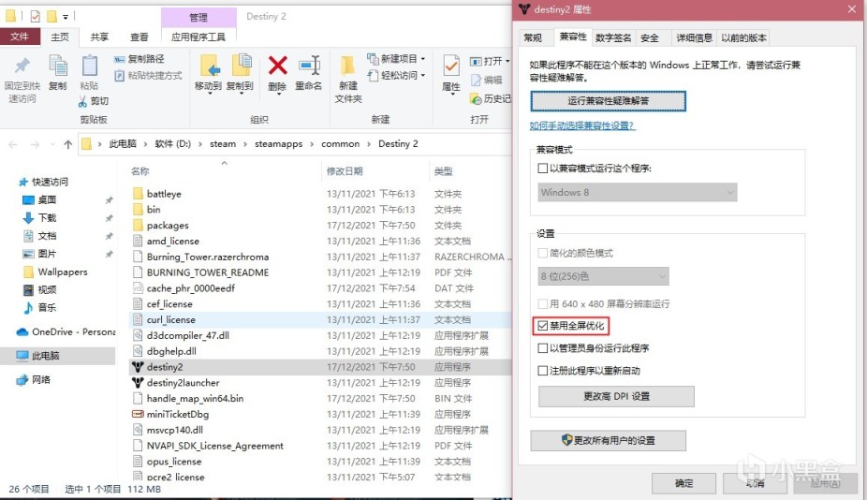The image size is (867, 500).
Task: Click the Paste (粘贴) ribbon icon
Action: point(89,66)
